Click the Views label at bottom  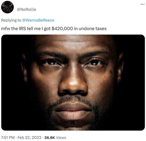61,138
